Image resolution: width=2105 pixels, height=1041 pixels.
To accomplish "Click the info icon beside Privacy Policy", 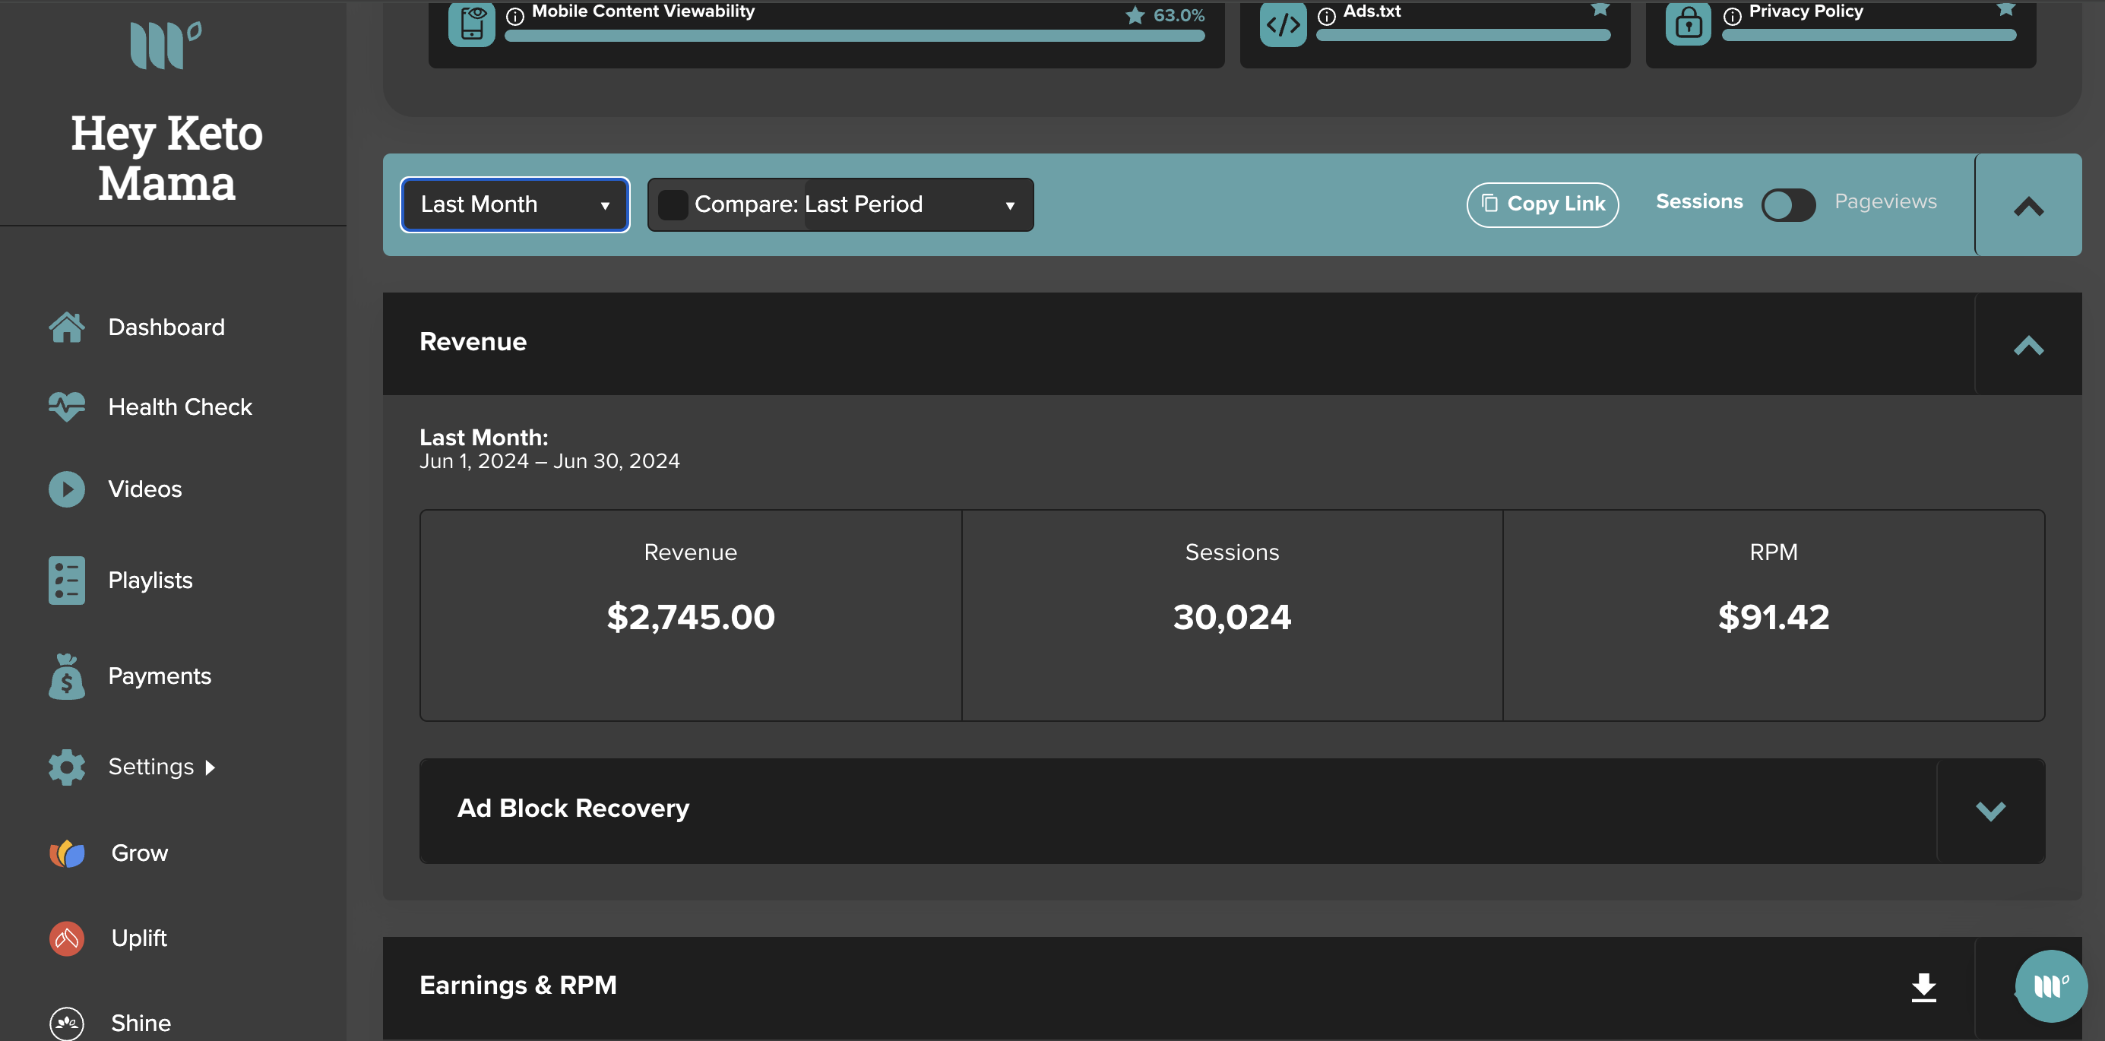I will 1732,15.
